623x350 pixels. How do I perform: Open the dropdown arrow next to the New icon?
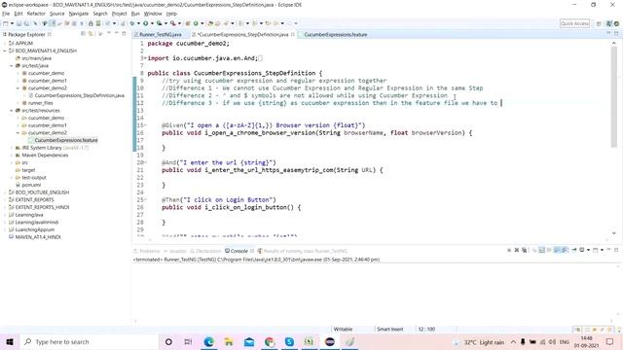(x=12, y=23)
